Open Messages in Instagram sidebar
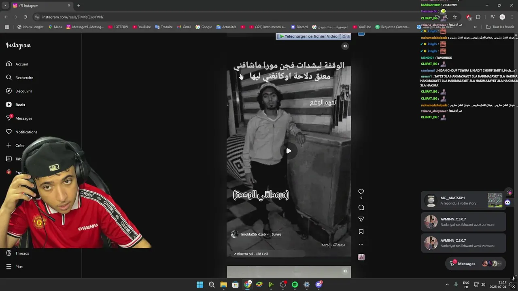 (19, 118)
